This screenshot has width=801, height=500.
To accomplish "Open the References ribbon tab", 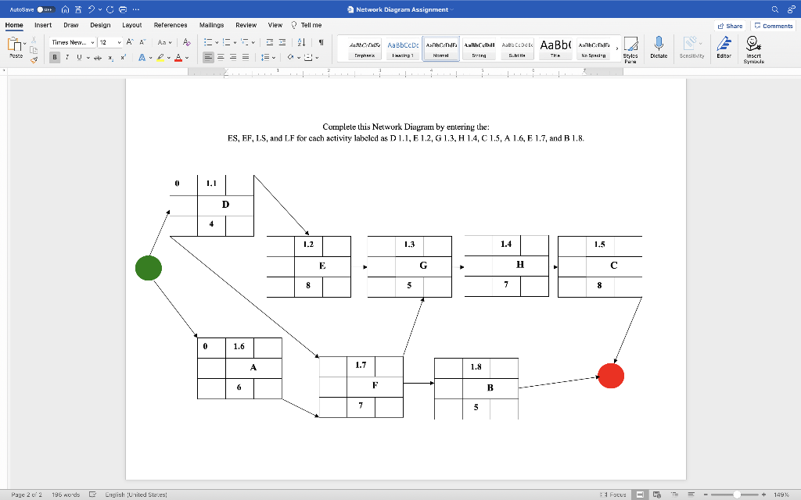I will pyautogui.click(x=171, y=24).
